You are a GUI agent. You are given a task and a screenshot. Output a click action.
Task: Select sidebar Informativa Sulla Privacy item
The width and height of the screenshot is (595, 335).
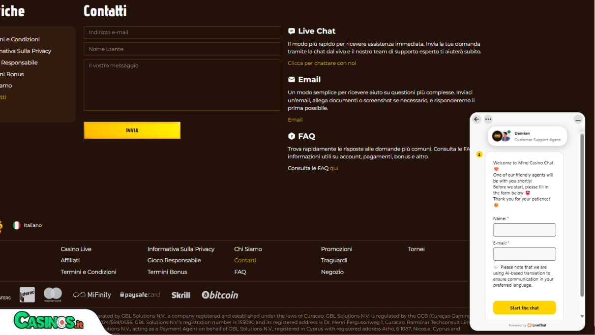(x=25, y=51)
